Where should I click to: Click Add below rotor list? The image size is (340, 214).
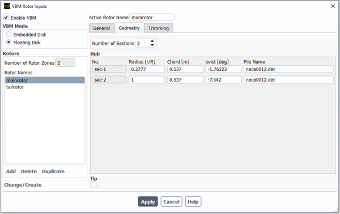(x=11, y=171)
